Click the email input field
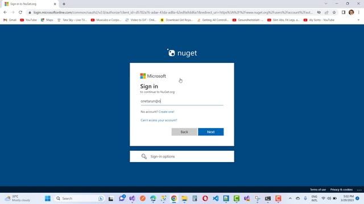The width and height of the screenshot is (364, 204). pos(182,101)
